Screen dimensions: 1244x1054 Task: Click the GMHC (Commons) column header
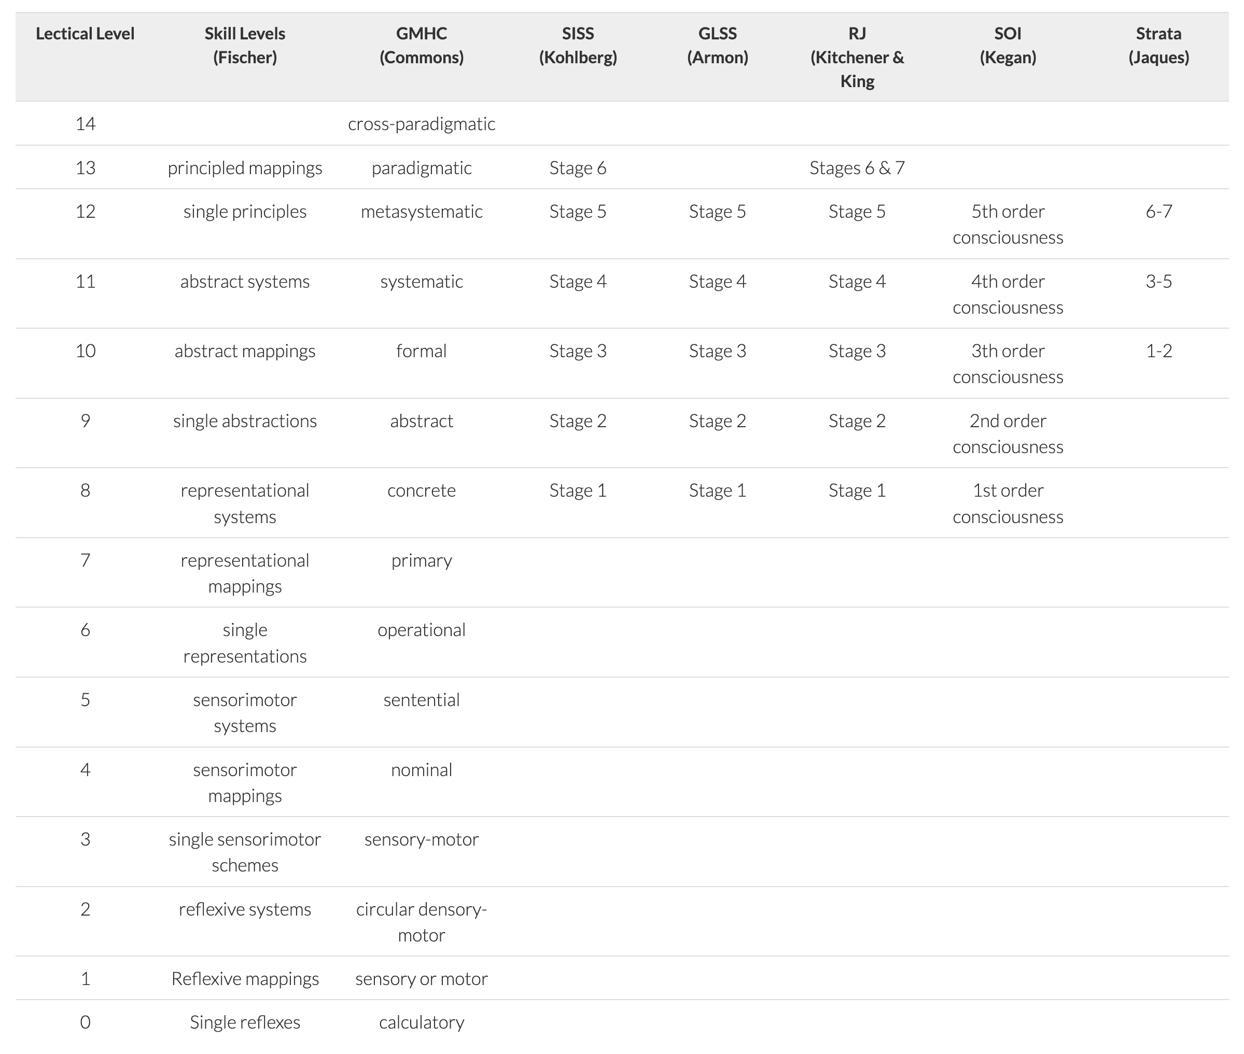[421, 46]
